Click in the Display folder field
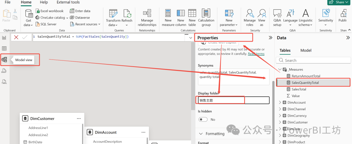 click(x=234, y=100)
